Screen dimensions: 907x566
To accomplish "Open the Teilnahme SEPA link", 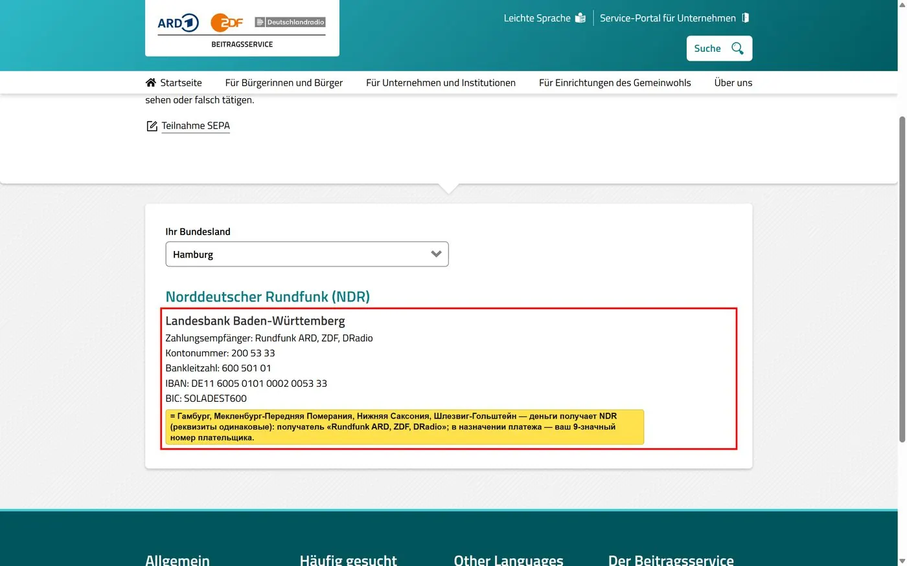I will (x=196, y=126).
